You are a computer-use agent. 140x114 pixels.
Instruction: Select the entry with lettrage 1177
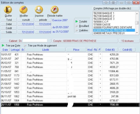[x=69, y=80]
